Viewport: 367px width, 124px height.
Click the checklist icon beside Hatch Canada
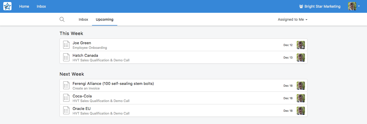[66, 58]
